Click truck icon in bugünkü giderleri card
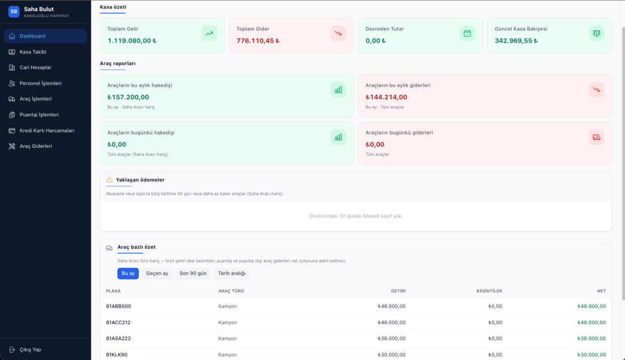The image size is (625, 360). point(596,137)
